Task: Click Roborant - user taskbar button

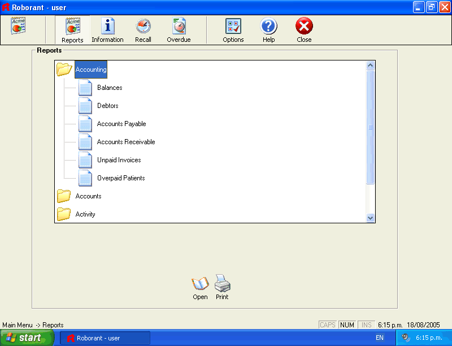Action: 105,338
